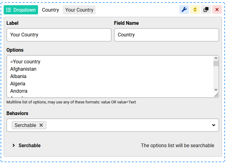Expand the Serchable section chevron
Image resolution: width=228 pixels, height=164 pixels.
13,146
